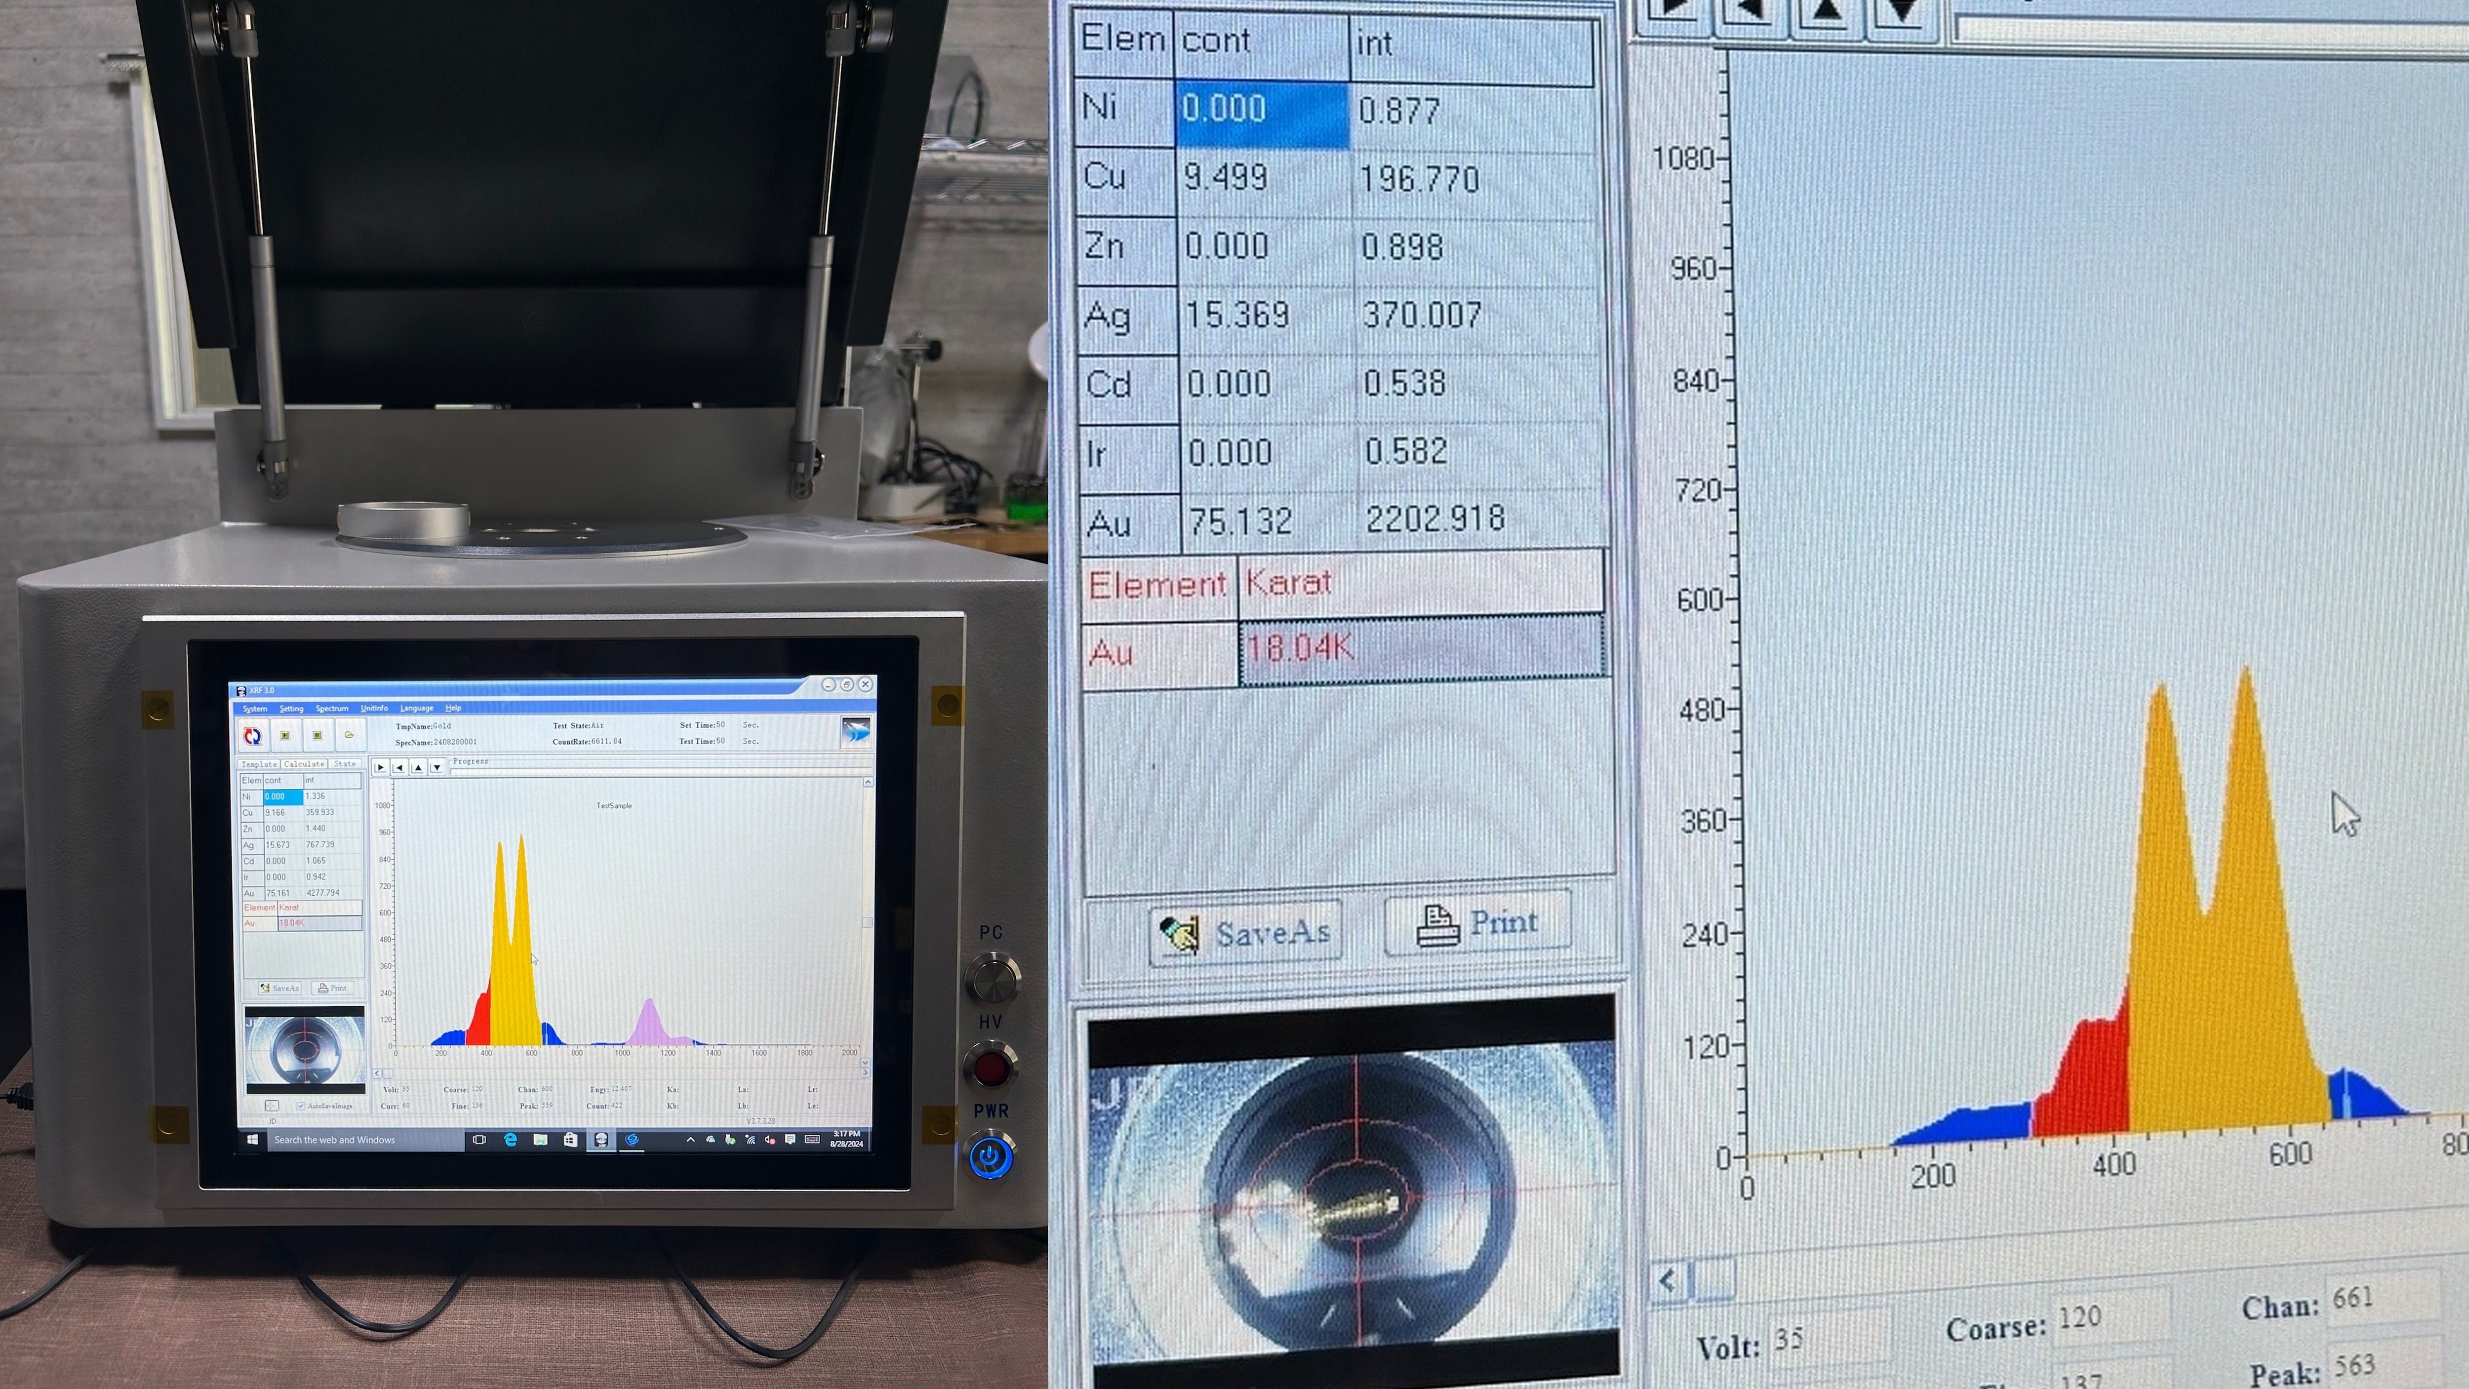Expand hidden system tray icons chevron

[690, 1139]
